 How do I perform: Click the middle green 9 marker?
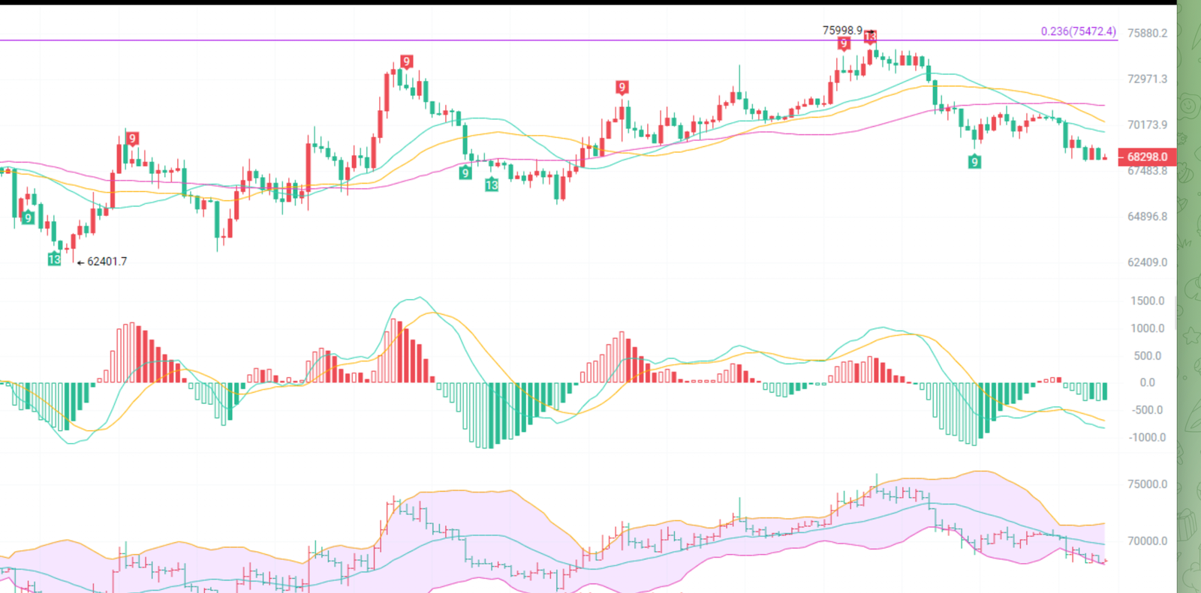pos(465,172)
